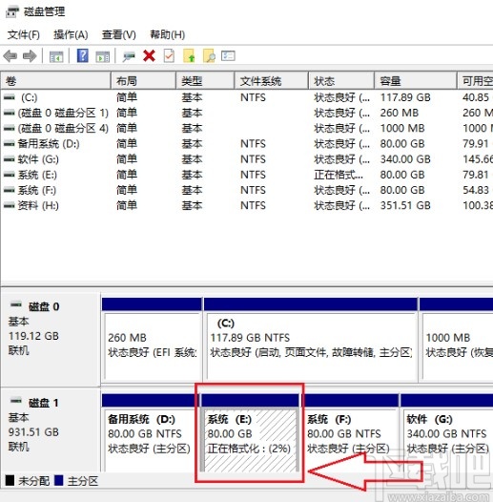Image resolution: width=493 pixels, height=502 pixels.
Task: Select the 系统 (F:) volume row
Action: point(246,190)
